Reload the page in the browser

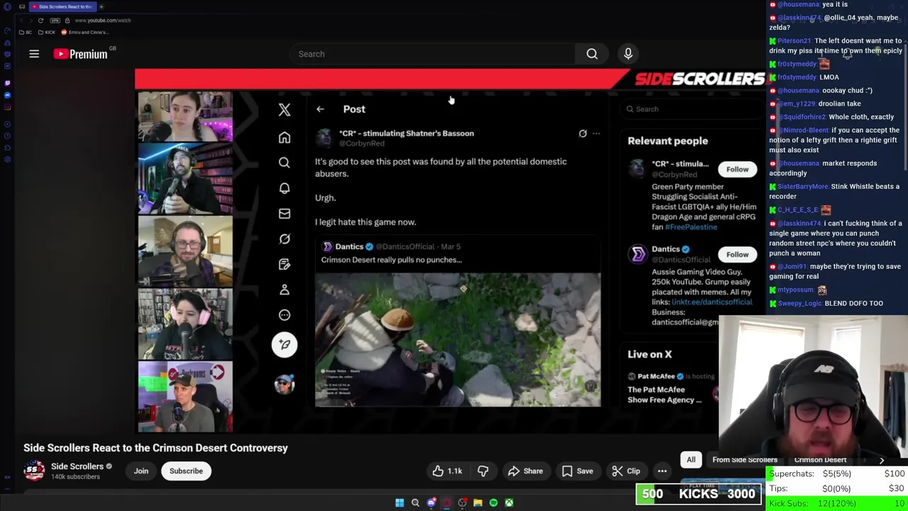click(40, 21)
